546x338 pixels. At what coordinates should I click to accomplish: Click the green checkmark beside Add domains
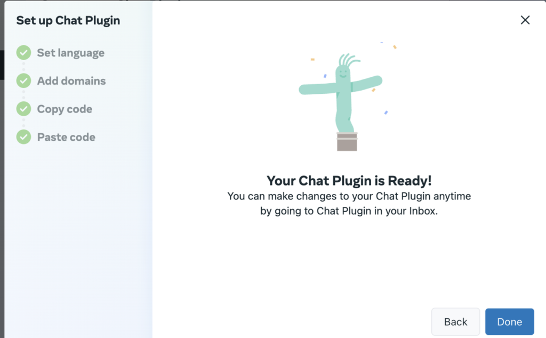tap(23, 81)
